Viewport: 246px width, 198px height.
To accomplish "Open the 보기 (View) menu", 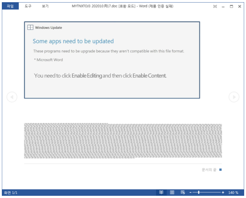I will click(x=45, y=6).
